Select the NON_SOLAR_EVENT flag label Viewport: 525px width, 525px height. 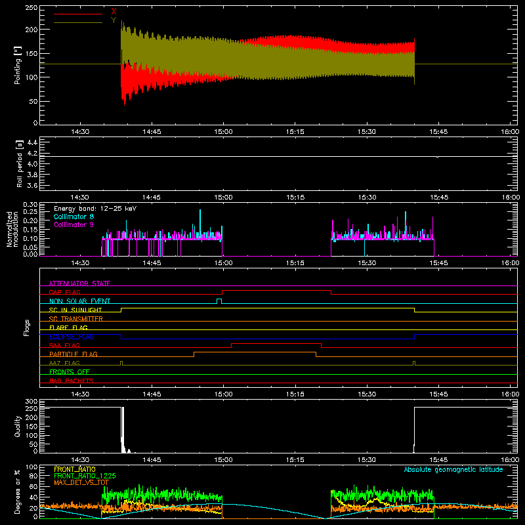[79, 301]
